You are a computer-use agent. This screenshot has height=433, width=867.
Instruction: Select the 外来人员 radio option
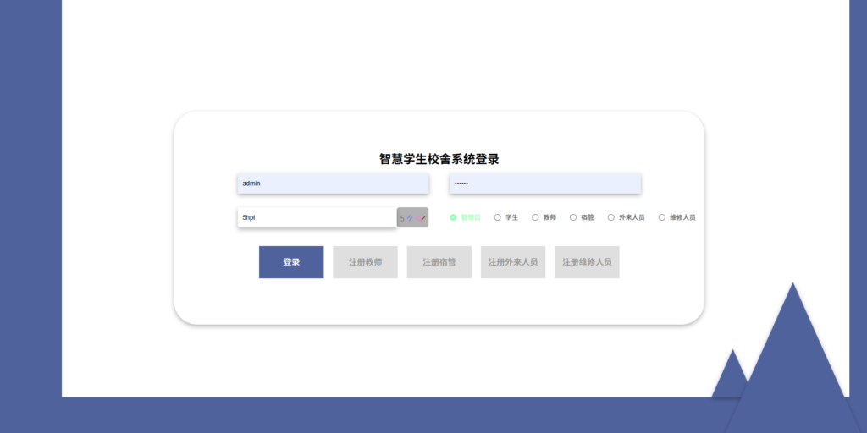tap(611, 217)
